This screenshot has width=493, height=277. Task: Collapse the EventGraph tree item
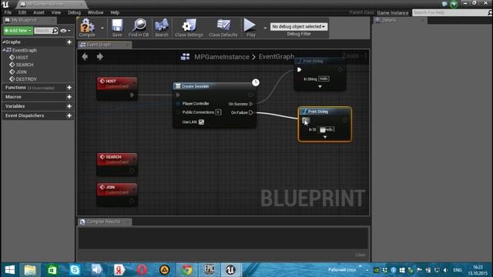[4, 50]
